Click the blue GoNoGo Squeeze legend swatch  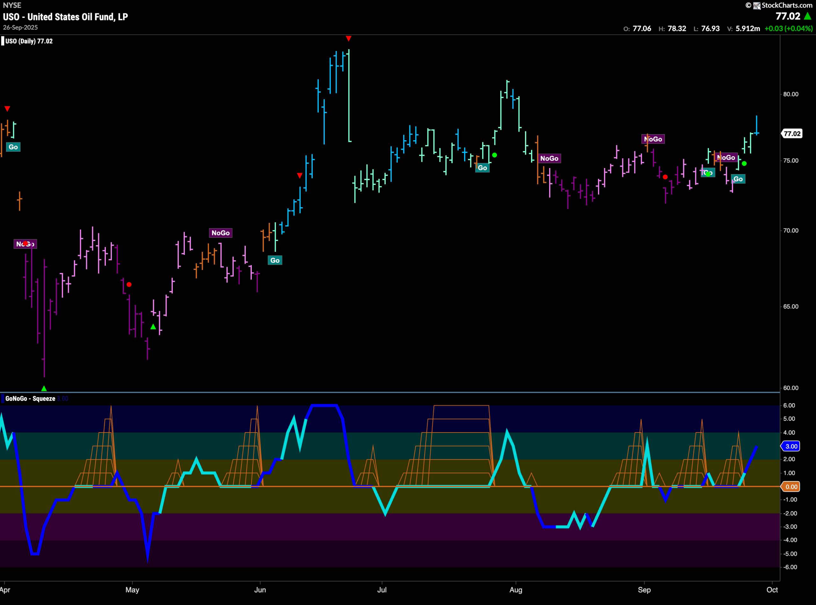pyautogui.click(x=3, y=398)
